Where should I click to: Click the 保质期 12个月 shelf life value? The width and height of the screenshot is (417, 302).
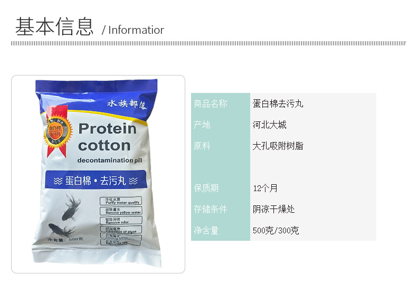(265, 188)
